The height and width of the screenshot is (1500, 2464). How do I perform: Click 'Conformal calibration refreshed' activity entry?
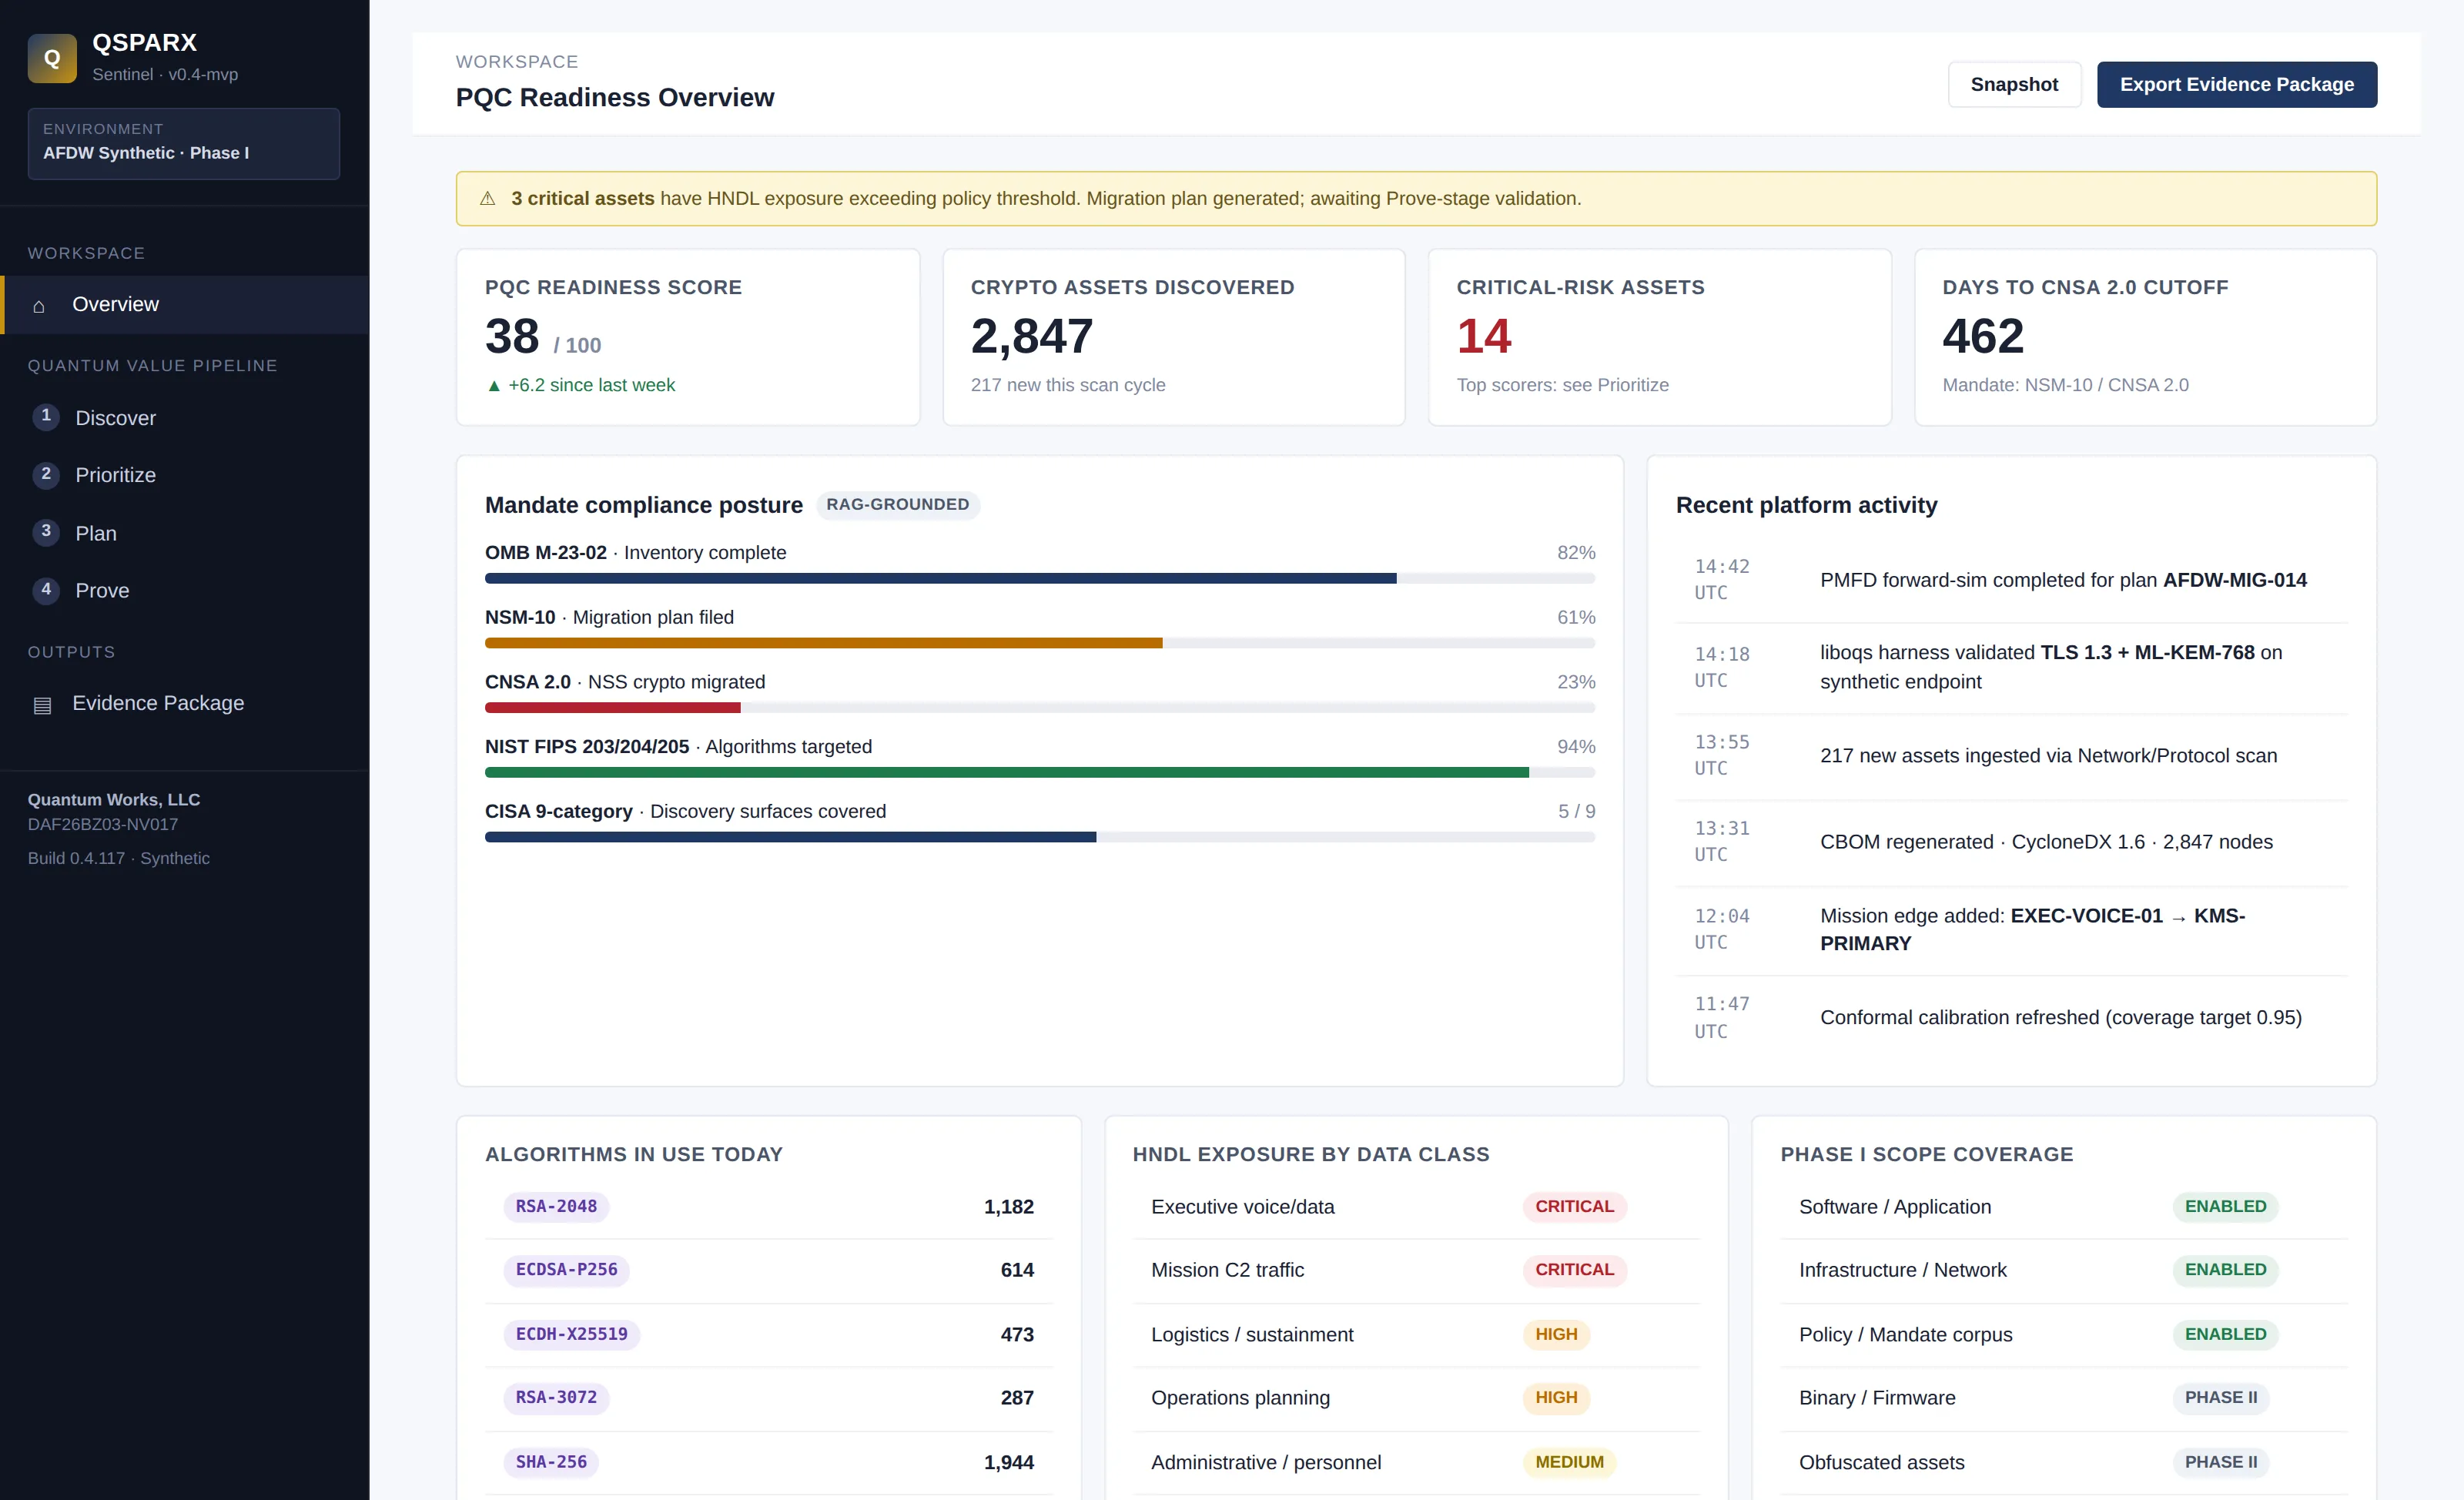(x=2012, y=1018)
